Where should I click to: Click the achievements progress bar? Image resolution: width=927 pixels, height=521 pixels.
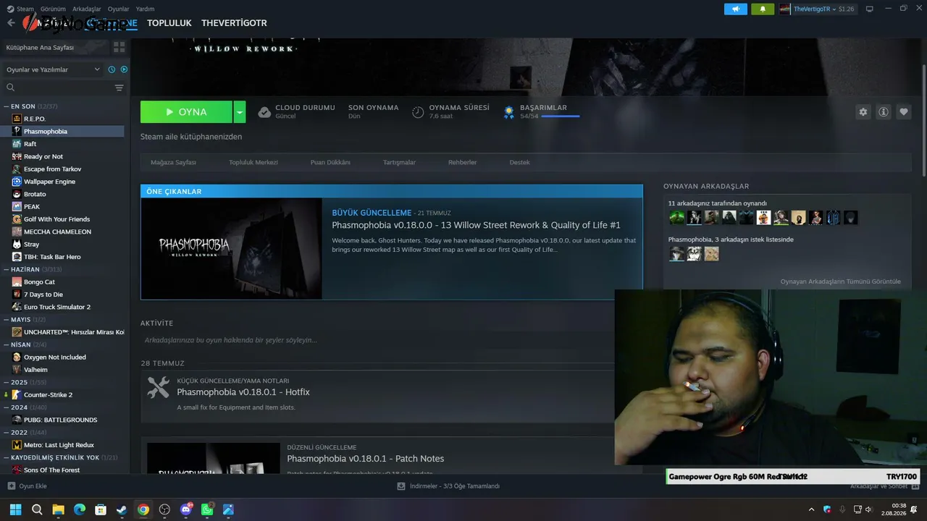pos(560,116)
